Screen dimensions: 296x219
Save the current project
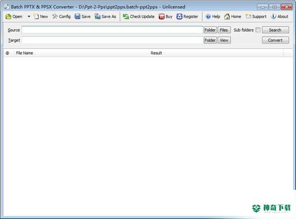pos(82,17)
